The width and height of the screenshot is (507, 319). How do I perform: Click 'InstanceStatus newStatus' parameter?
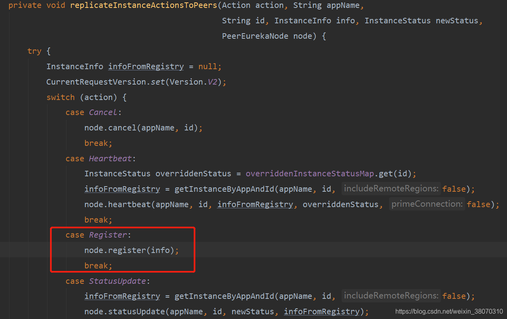[x=421, y=21]
